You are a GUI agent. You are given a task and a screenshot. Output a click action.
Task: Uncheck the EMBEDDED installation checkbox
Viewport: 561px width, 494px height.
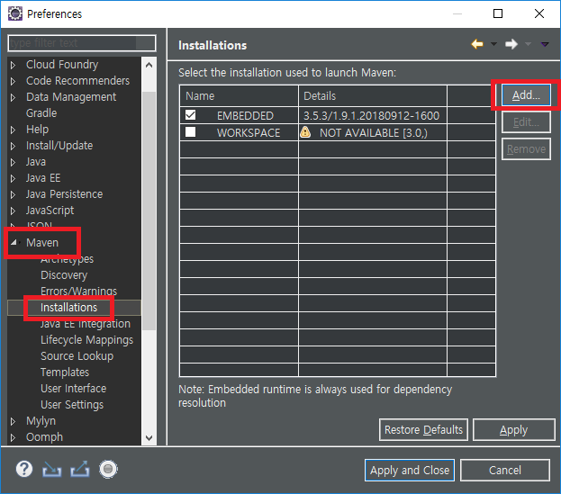pyautogui.click(x=190, y=115)
